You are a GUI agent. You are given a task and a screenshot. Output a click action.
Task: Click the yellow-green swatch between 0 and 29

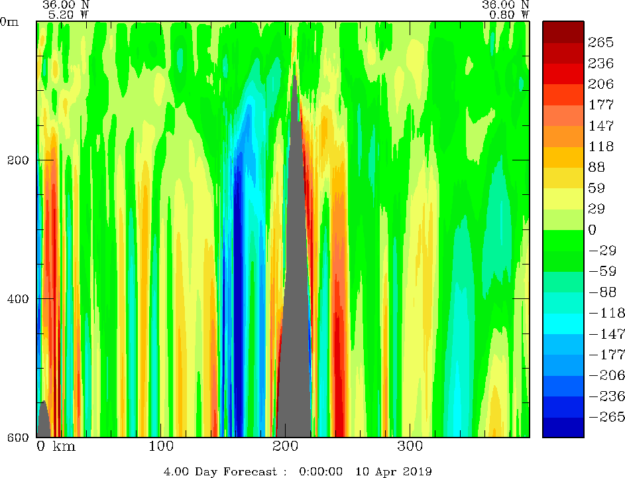point(563,219)
